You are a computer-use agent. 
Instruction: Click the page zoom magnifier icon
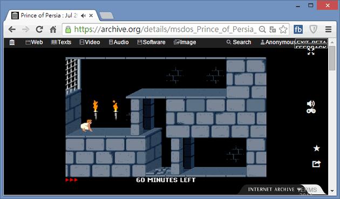[262, 29]
